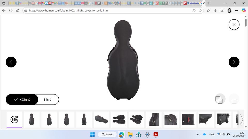248x139 pixels.
Task: Expand the thumbnail strip with the right chevron
Action: pos(242,119)
